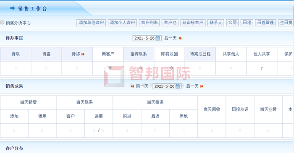
Task: Select the 他人共享 column header
Action: [x=262, y=54]
